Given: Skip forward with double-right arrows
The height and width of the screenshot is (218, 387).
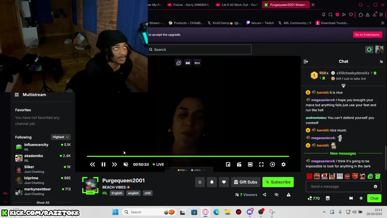Looking at the screenshot, I should [114, 164].
